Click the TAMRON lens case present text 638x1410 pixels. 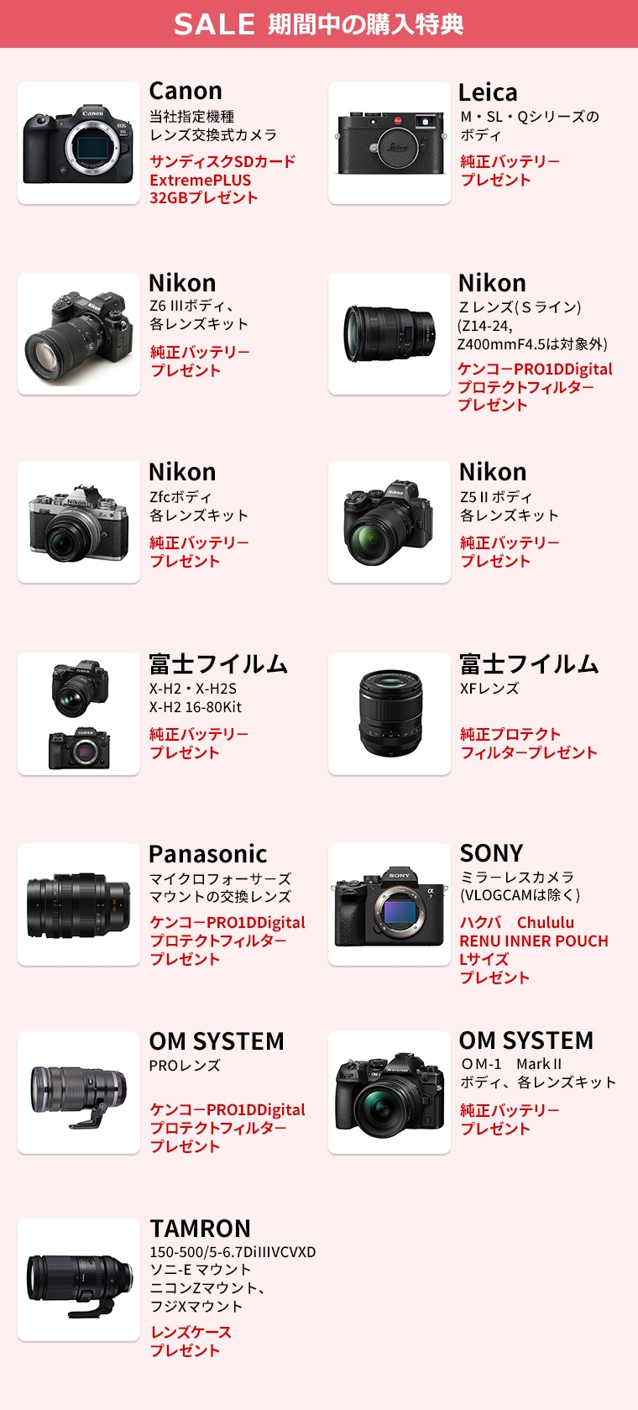tap(191, 1341)
